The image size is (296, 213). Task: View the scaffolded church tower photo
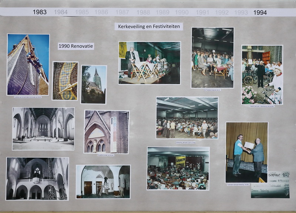pos(94,84)
